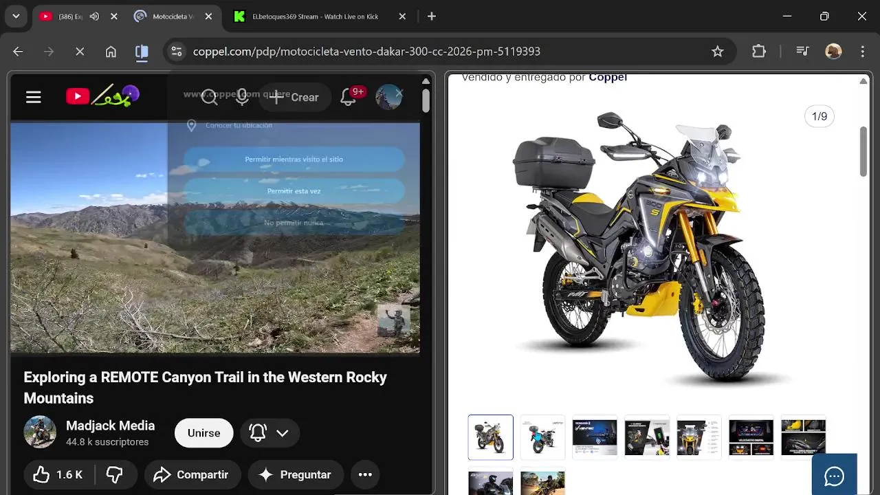Open more actions three-dot button
The width and height of the screenshot is (880, 495).
pos(365,475)
